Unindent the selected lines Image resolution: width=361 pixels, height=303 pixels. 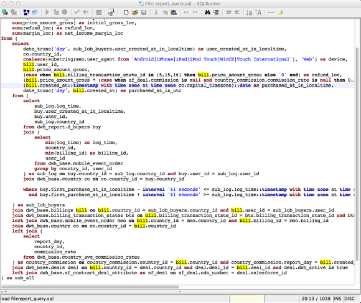tap(237, 12)
